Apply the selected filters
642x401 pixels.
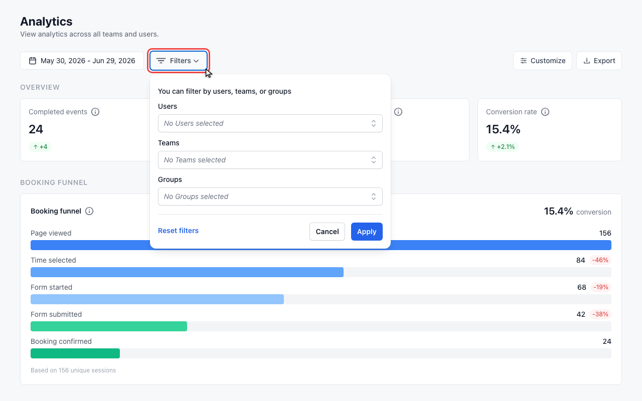point(367,232)
